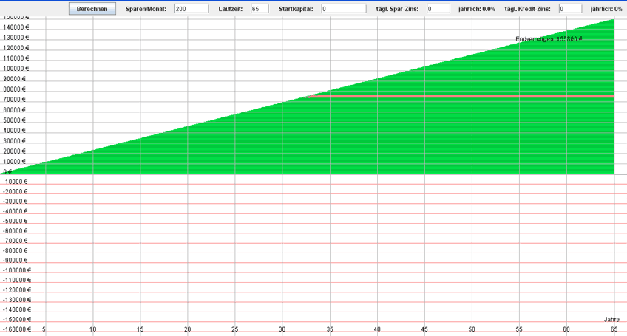Click the jährlich: 0% credit rate text
Screen dimensions: 627x336
606,9
